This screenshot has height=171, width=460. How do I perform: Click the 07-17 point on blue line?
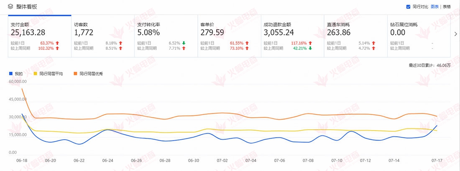[x=437, y=126]
